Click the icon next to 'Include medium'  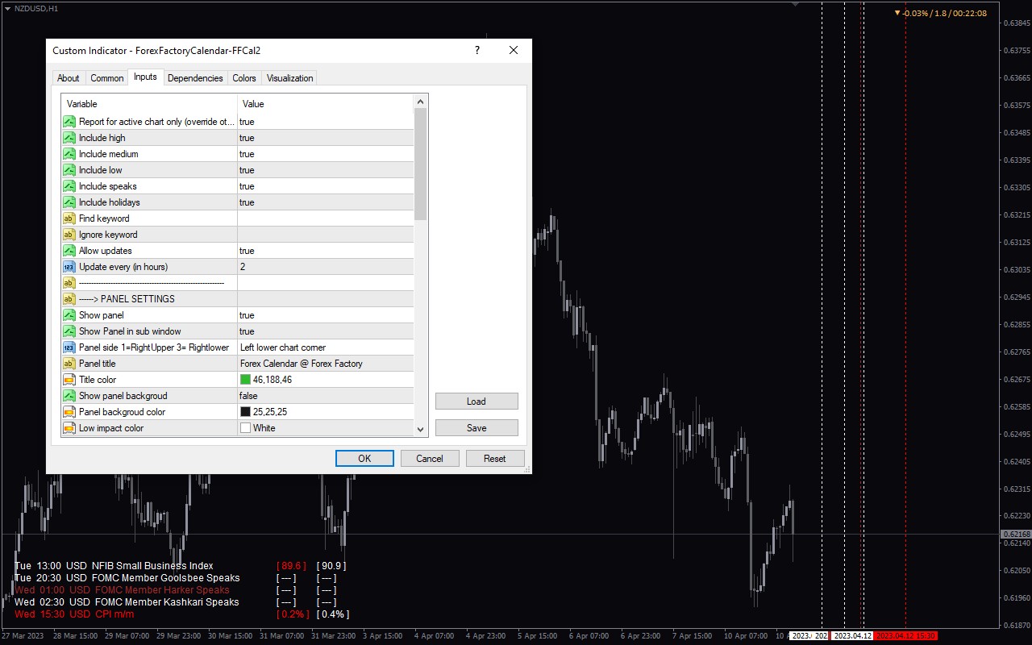coord(69,154)
